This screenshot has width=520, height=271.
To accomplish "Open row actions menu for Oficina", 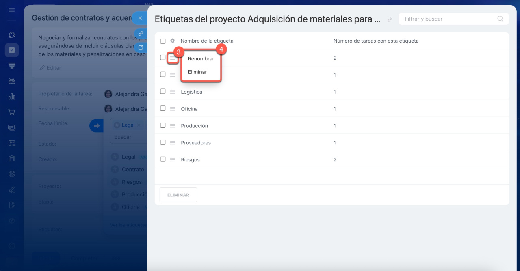I will point(173,109).
